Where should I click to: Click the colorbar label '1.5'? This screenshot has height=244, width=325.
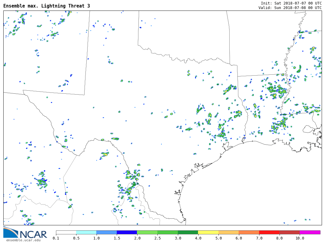[117, 238]
